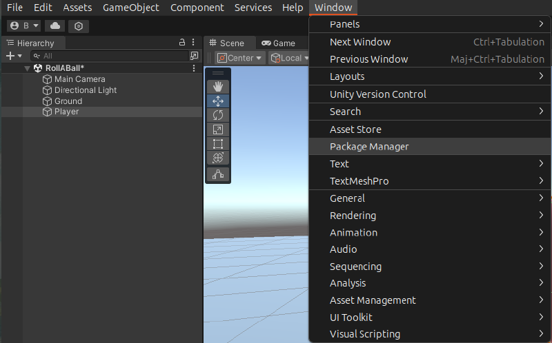Click the Hierarchy search-by-type icon button
The height and width of the screenshot is (343, 552).
click(x=195, y=56)
